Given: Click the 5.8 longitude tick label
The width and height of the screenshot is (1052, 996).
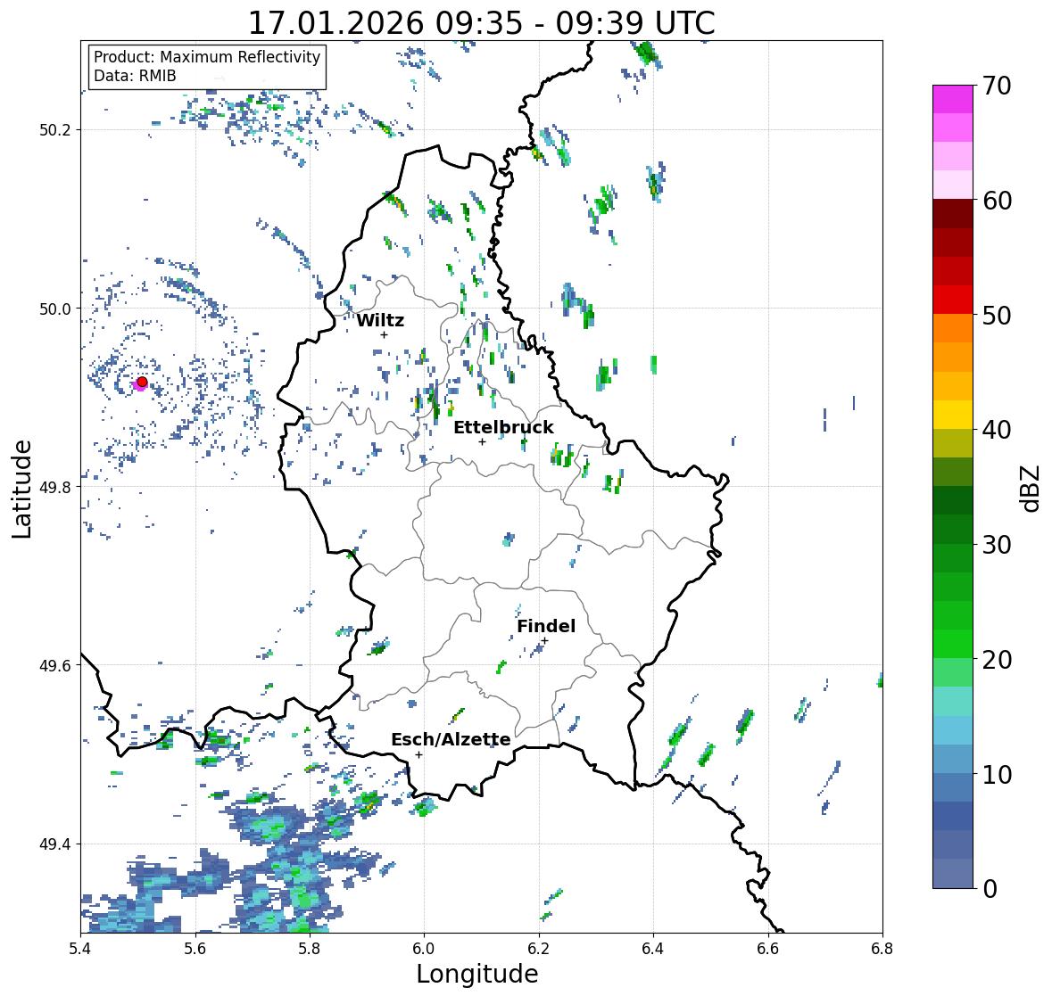Looking at the screenshot, I should [310, 949].
